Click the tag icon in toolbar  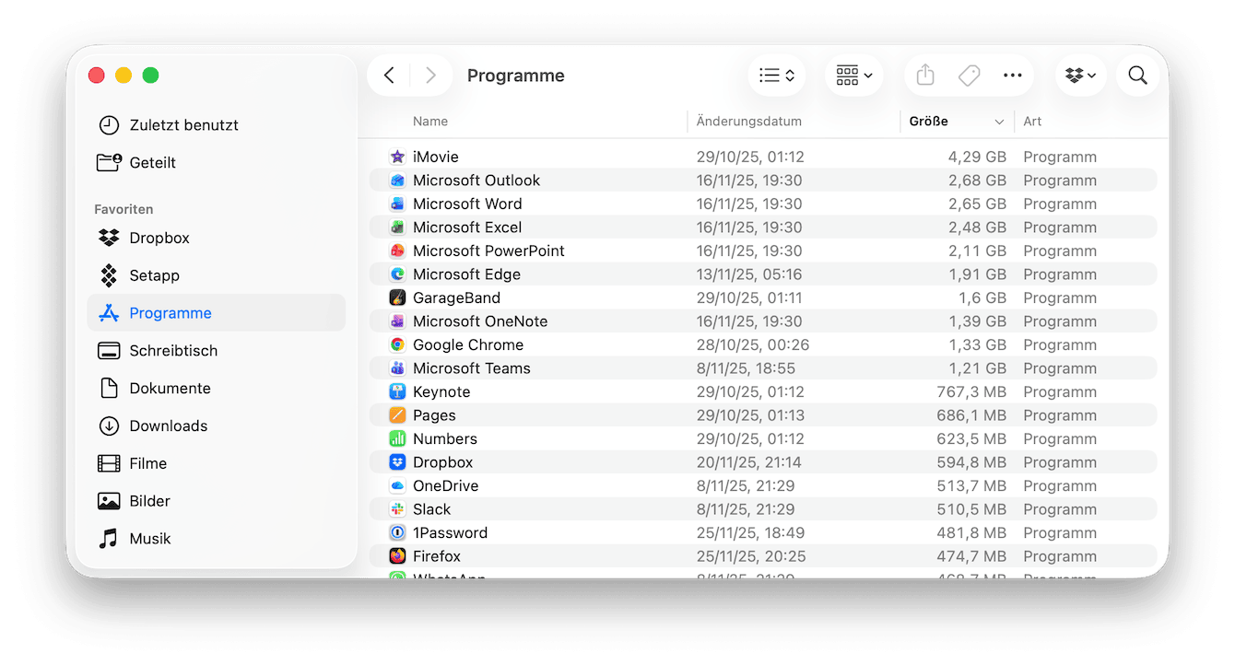(x=969, y=76)
